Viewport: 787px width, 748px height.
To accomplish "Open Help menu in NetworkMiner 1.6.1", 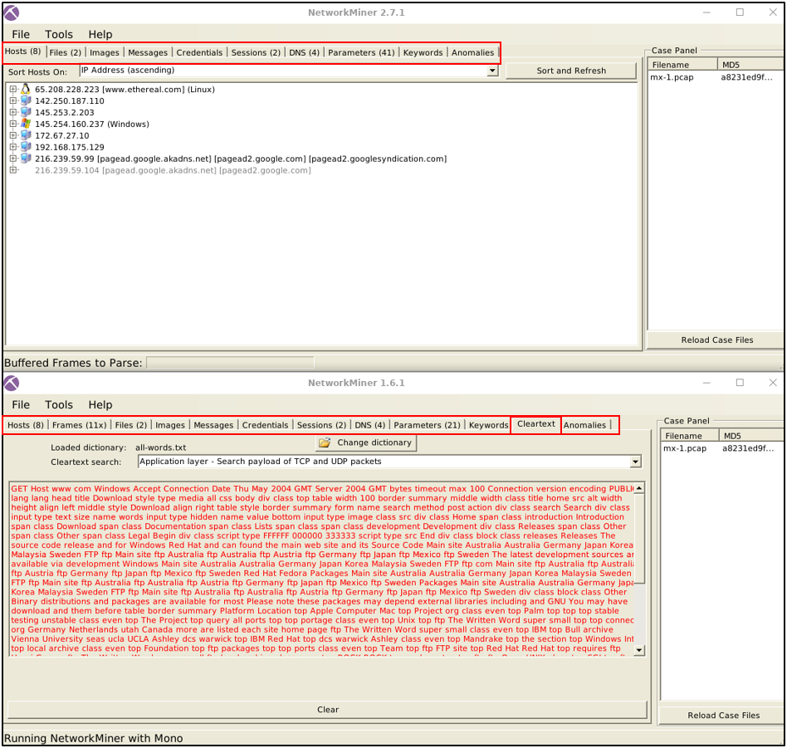I will tap(100, 404).
